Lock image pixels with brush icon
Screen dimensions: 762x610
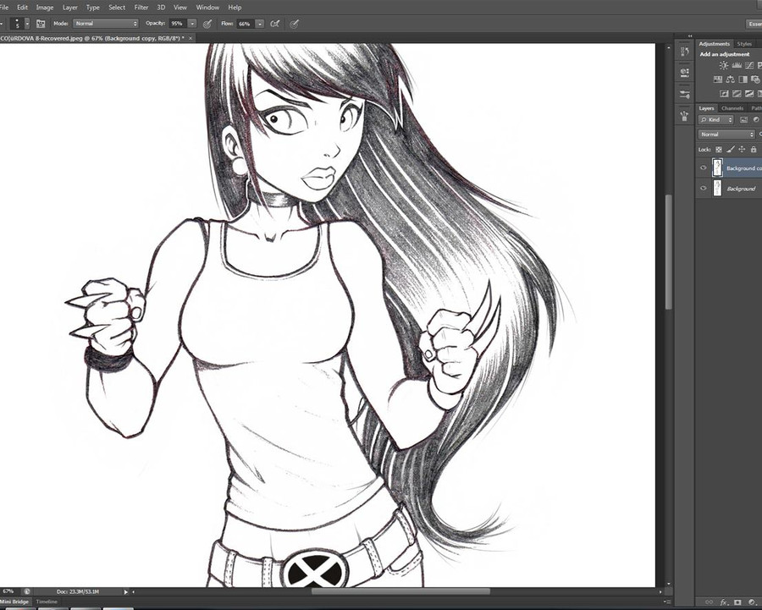point(731,150)
